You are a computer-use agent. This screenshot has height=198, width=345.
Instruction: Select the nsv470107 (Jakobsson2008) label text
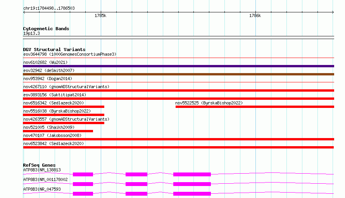(52, 135)
